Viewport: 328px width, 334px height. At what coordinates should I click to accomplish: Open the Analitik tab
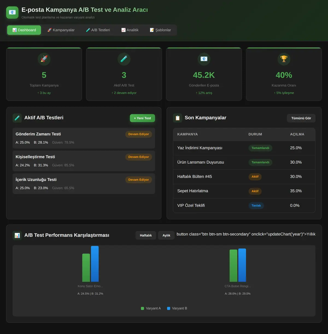[130, 30]
